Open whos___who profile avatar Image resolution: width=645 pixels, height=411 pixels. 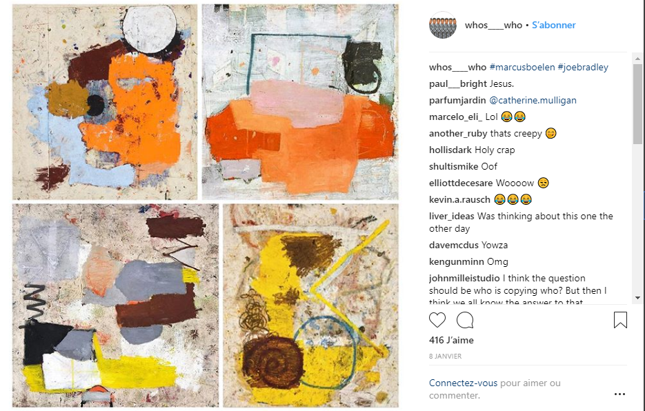(443, 25)
